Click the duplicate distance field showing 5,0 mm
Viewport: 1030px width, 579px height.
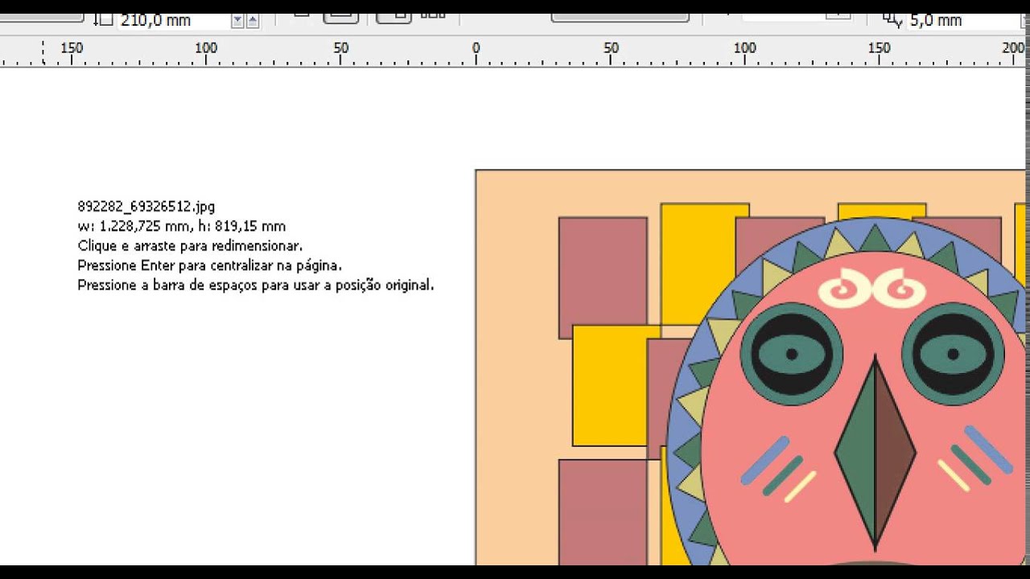965,20
